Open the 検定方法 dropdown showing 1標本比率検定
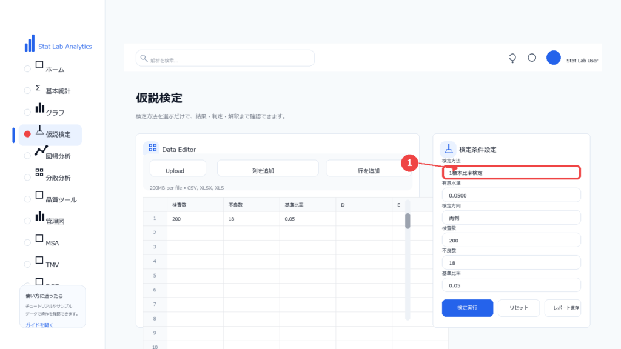 point(511,173)
